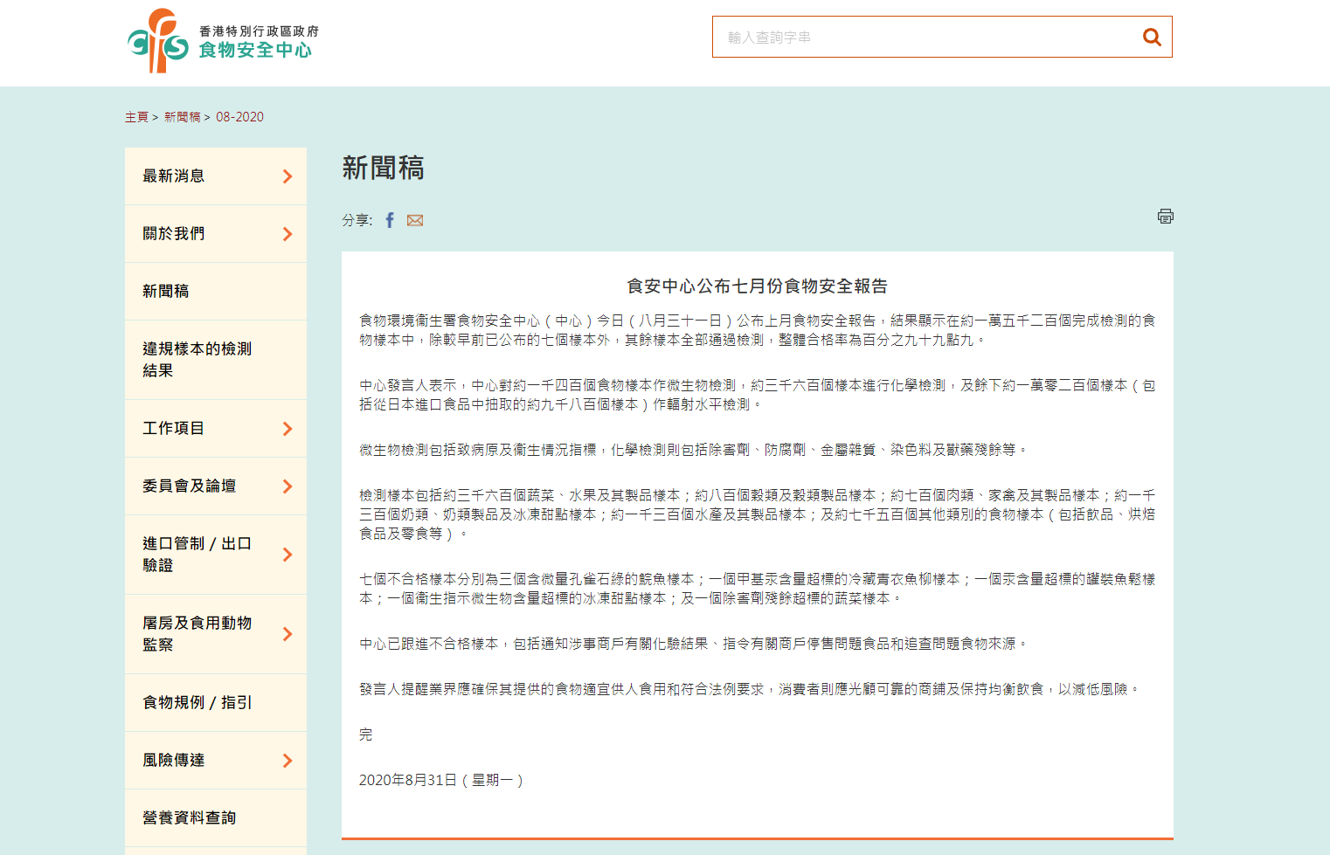This screenshot has width=1330, height=855.
Task: Expand the 工作項目 chevron arrow
Action: point(287,429)
